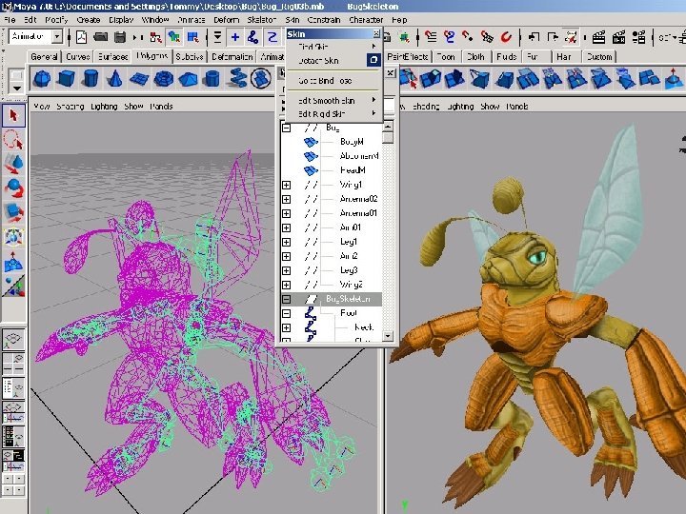Choose Go to Bind Pose
Image resolution: width=686 pixels, height=514 pixels.
(325, 81)
